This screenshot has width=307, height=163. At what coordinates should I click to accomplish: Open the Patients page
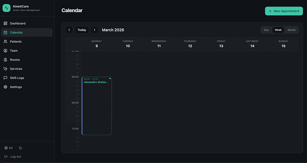[x=27, y=42]
